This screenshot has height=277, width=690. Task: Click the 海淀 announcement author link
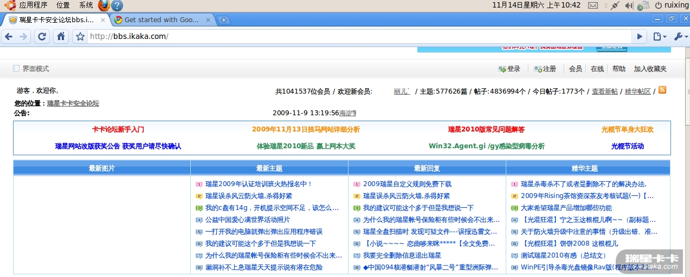(x=347, y=113)
